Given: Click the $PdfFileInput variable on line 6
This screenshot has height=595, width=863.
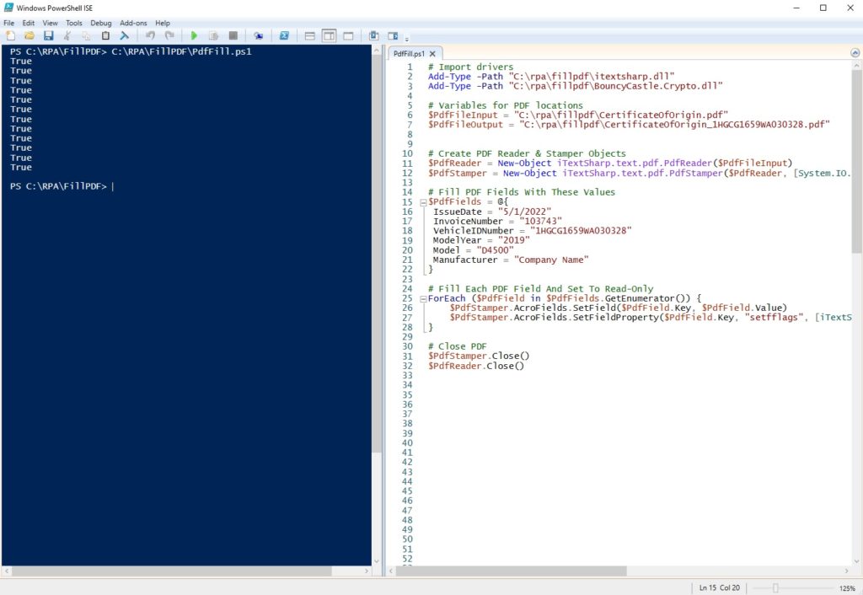Looking at the screenshot, I should 463,115.
